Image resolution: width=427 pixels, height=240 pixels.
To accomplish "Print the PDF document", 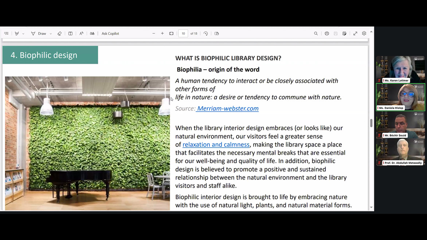I will pyautogui.click(x=327, y=34).
